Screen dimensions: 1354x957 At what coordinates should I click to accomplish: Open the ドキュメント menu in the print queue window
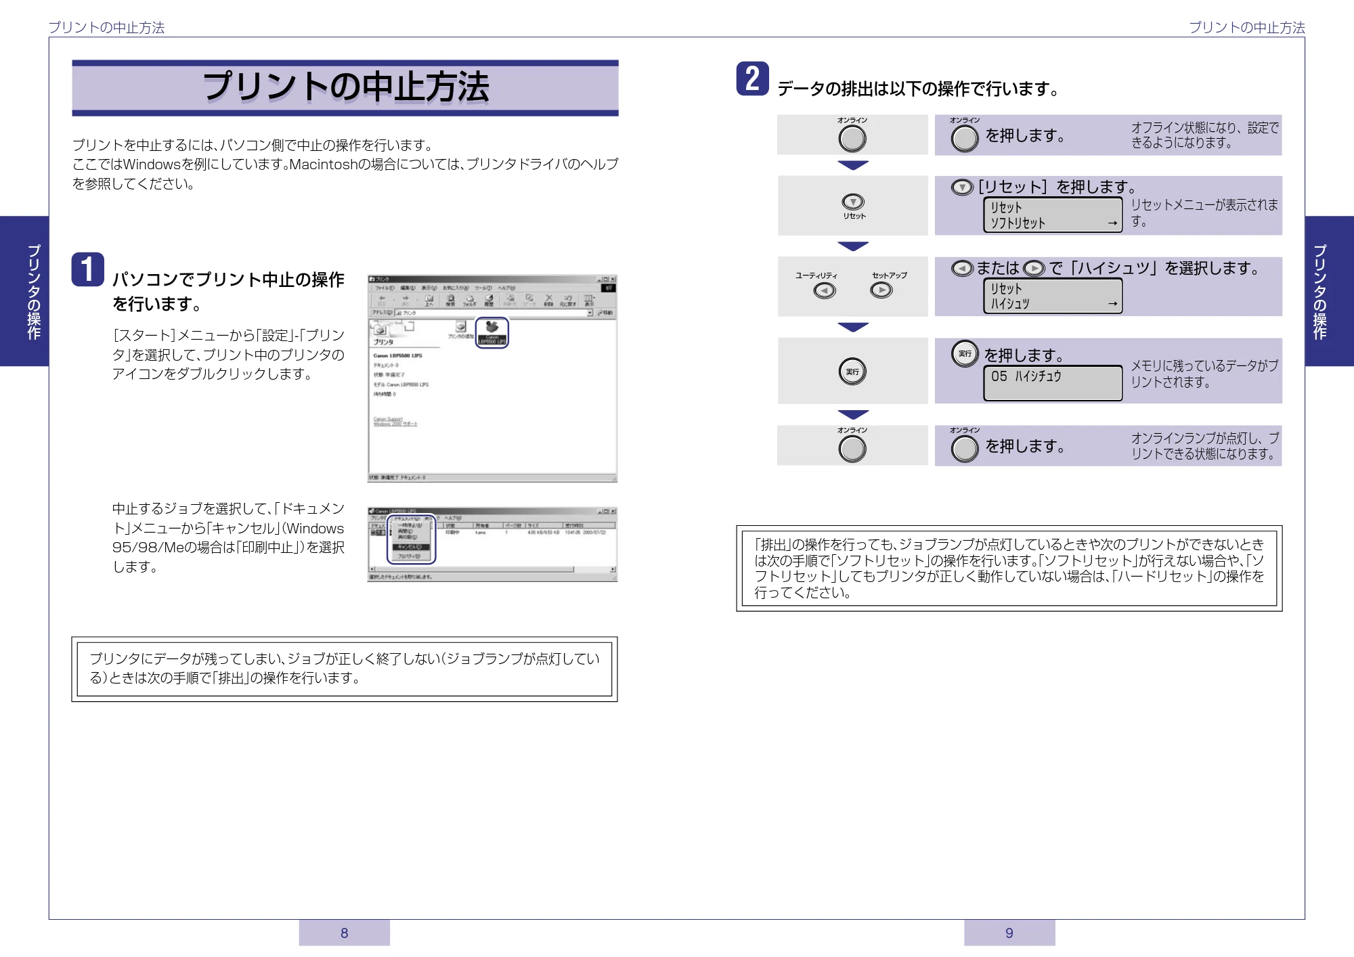[x=407, y=518]
